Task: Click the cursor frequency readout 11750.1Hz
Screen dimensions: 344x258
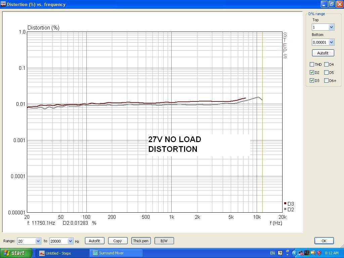Action: pos(41,223)
